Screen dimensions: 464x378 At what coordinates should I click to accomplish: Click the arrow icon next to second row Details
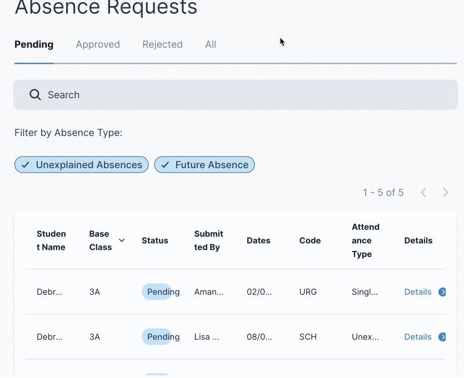pos(442,336)
